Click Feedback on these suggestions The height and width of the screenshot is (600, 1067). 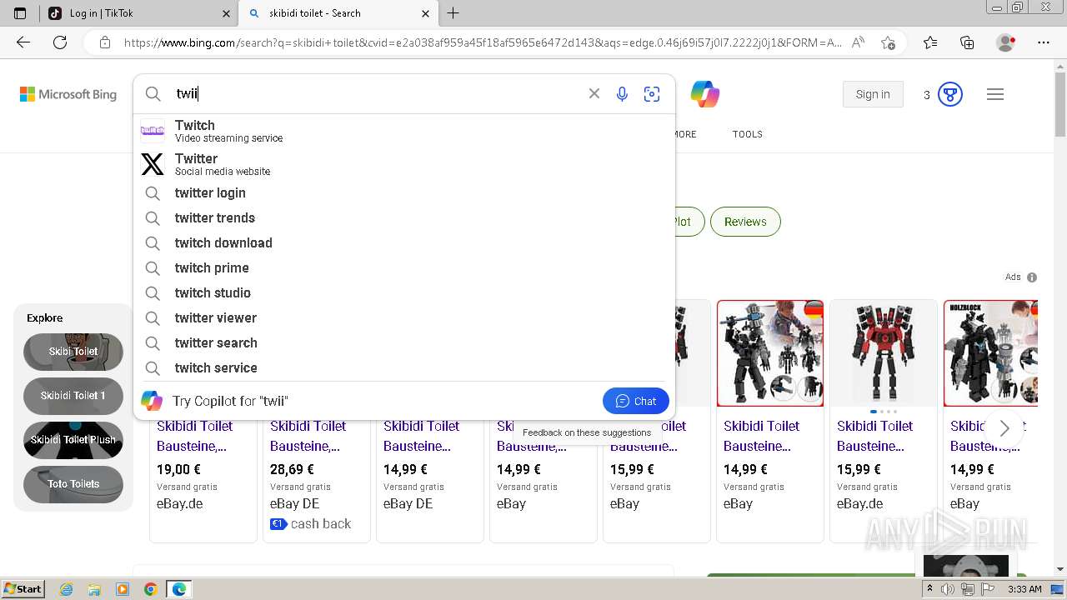(x=587, y=432)
